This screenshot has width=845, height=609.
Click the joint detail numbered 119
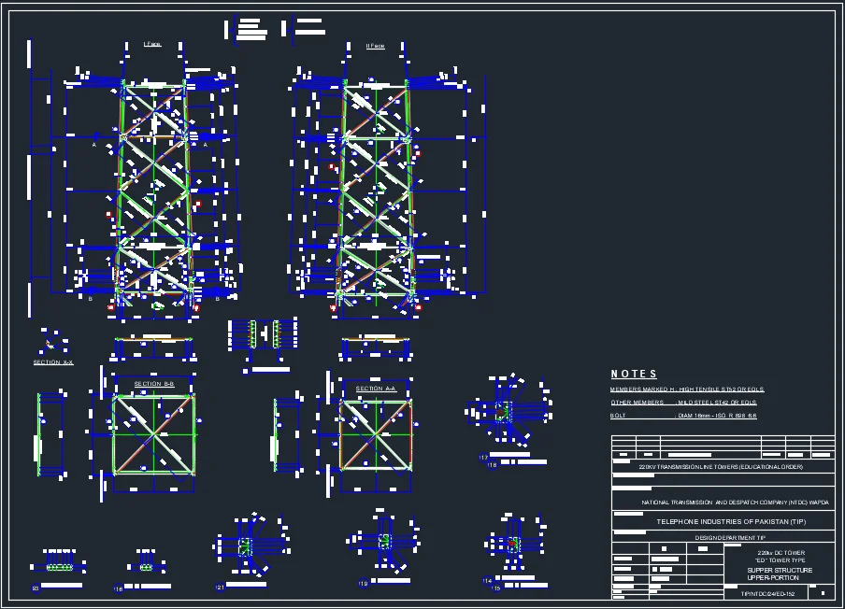coord(383,542)
